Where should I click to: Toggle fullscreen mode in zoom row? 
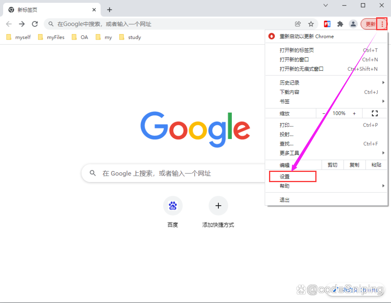[375, 113]
